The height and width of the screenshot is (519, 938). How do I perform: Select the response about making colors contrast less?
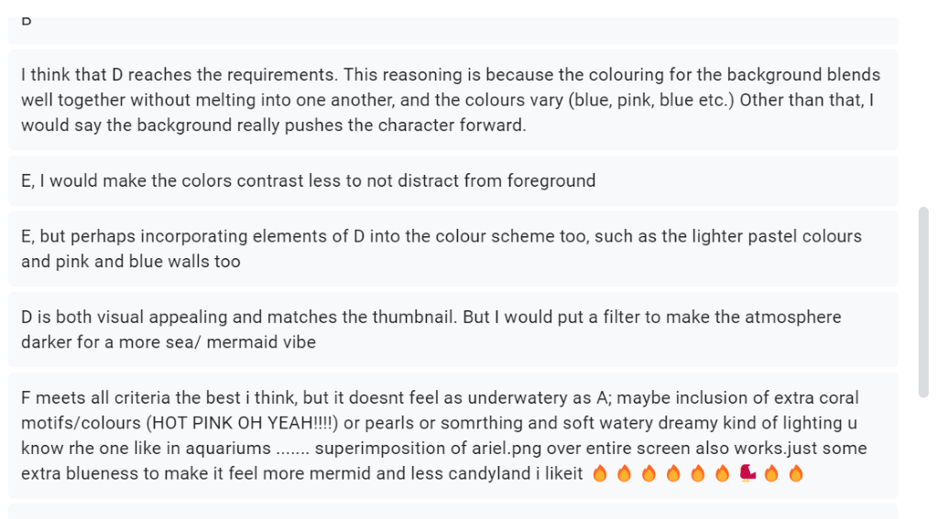[x=453, y=180]
